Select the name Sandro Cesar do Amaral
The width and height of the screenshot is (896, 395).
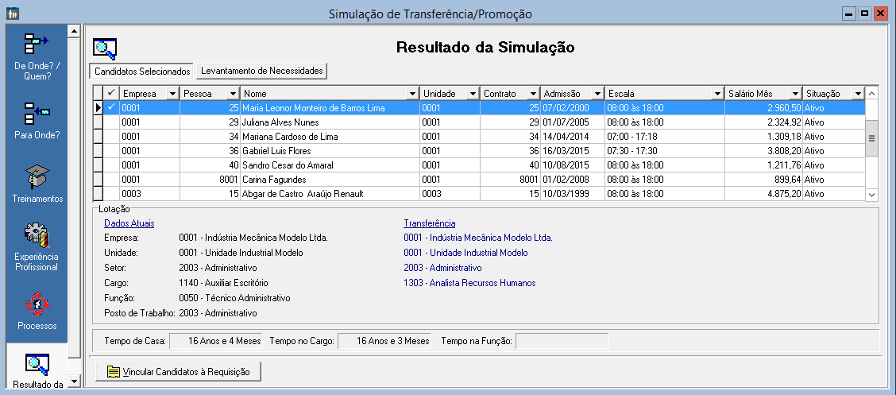tap(288, 165)
